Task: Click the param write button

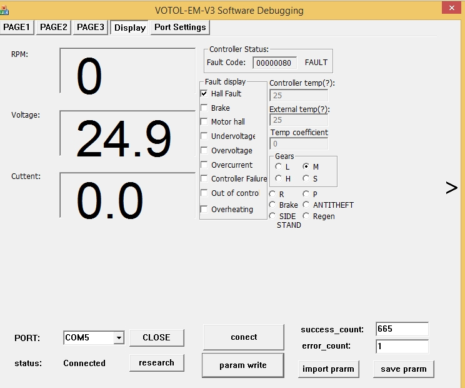Action: click(x=243, y=365)
